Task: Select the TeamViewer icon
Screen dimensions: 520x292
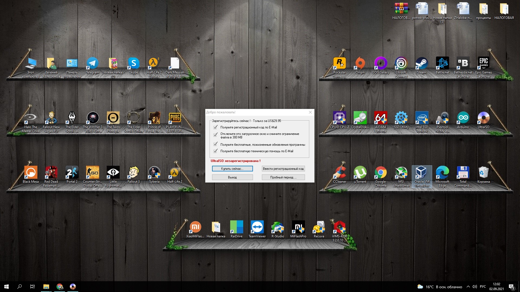Action: click(257, 229)
